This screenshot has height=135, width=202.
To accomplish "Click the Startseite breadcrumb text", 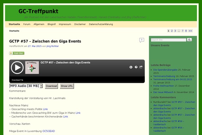I will (14, 31).
